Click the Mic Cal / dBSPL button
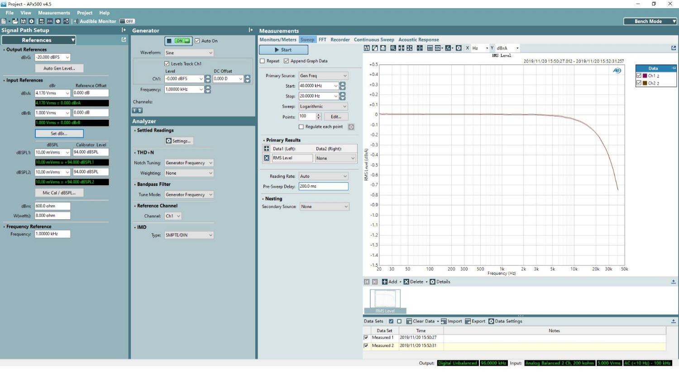Viewport: 679px width, 377px height. pos(59,193)
